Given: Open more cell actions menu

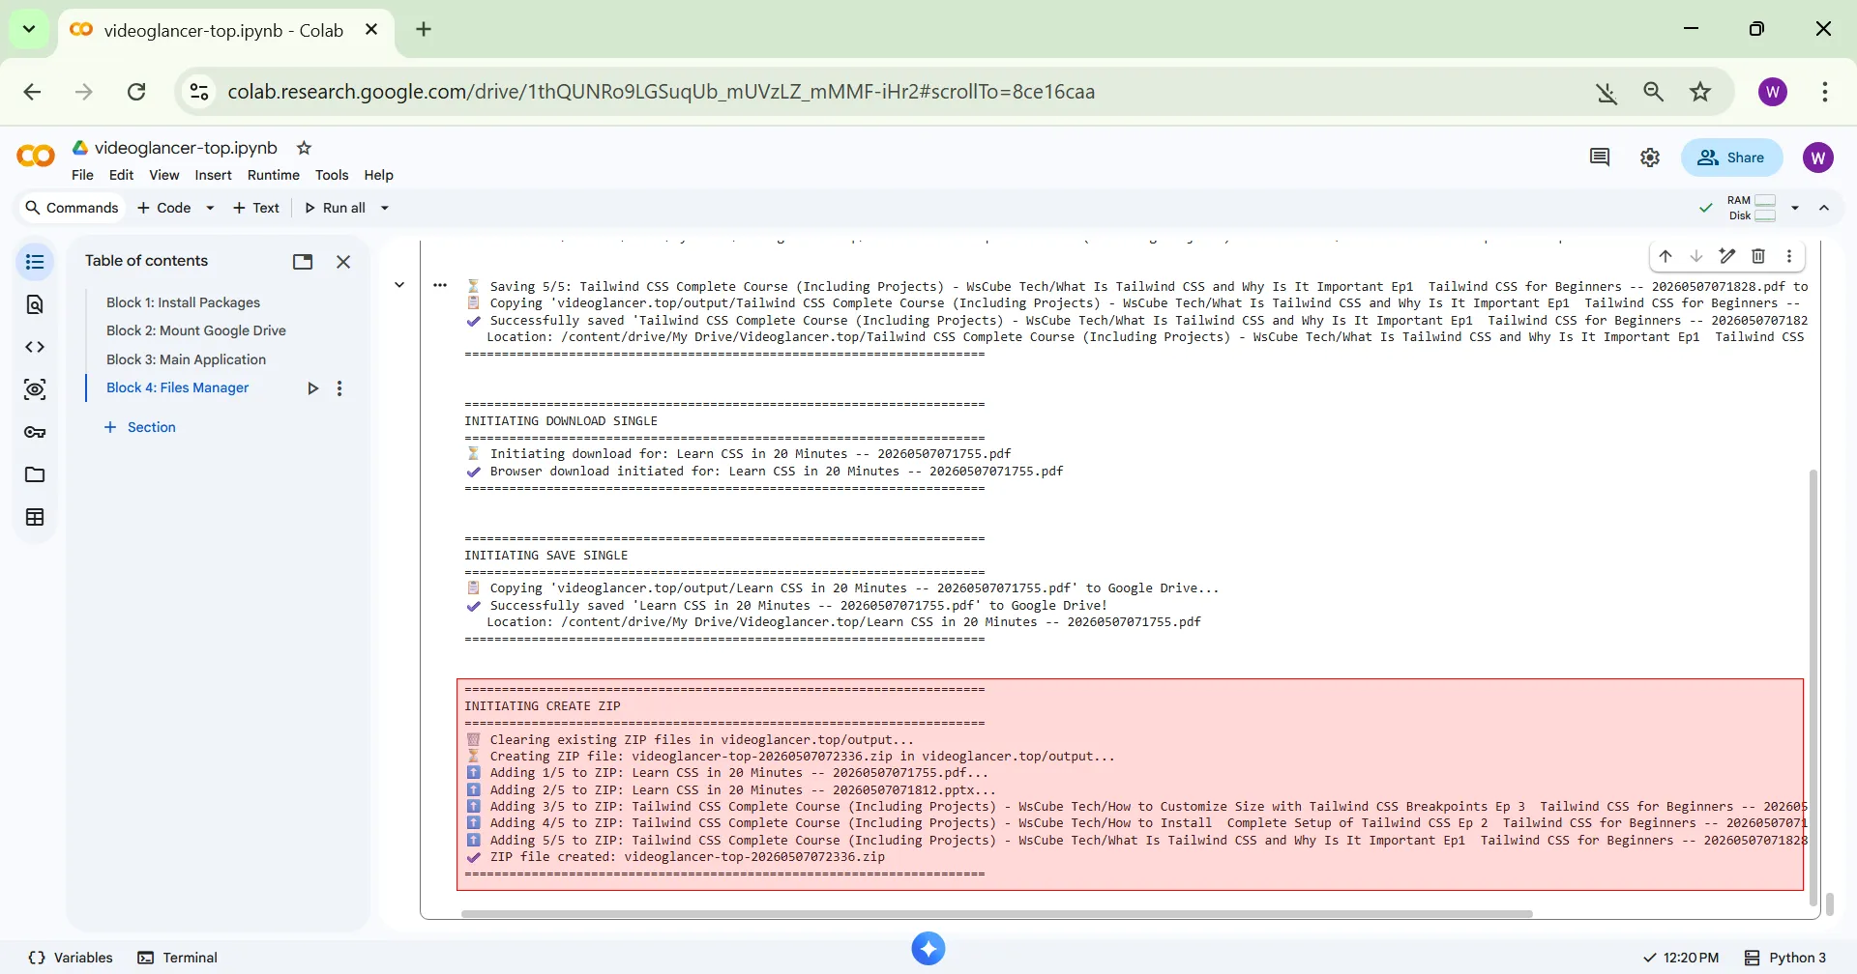Looking at the screenshot, I should click(x=1789, y=256).
